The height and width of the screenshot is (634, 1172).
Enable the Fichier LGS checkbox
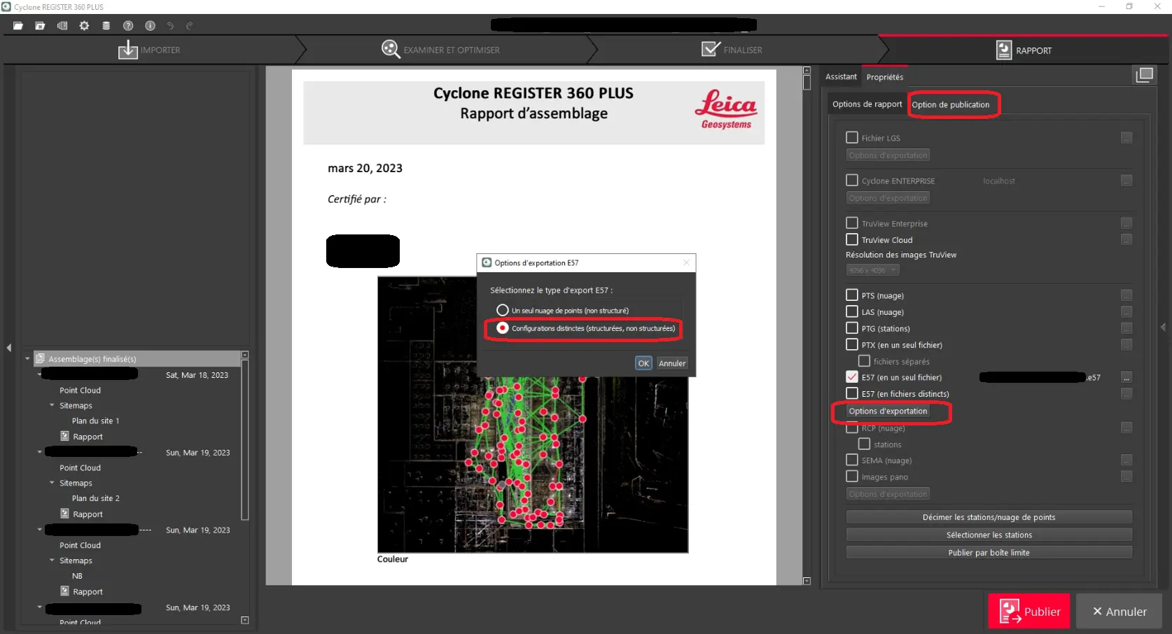[x=852, y=138]
